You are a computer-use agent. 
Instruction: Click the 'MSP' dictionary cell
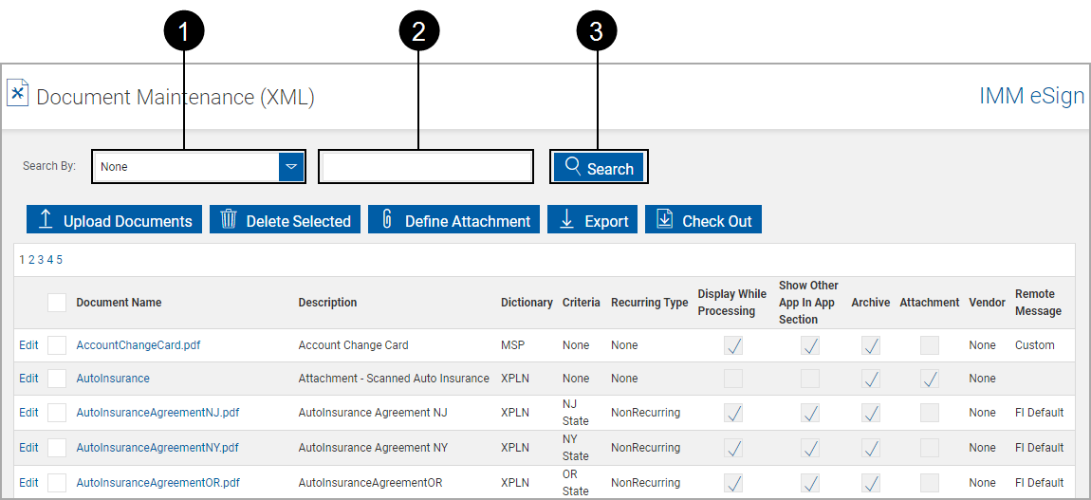512,345
